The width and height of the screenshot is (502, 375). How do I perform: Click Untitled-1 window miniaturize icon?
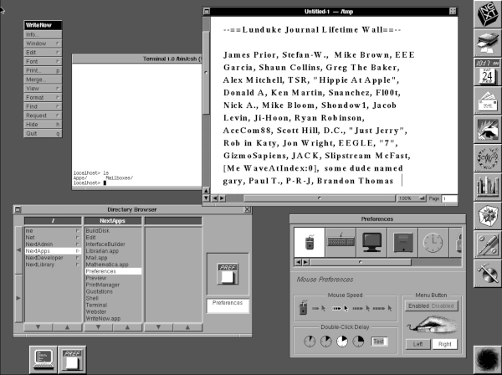click(x=207, y=12)
